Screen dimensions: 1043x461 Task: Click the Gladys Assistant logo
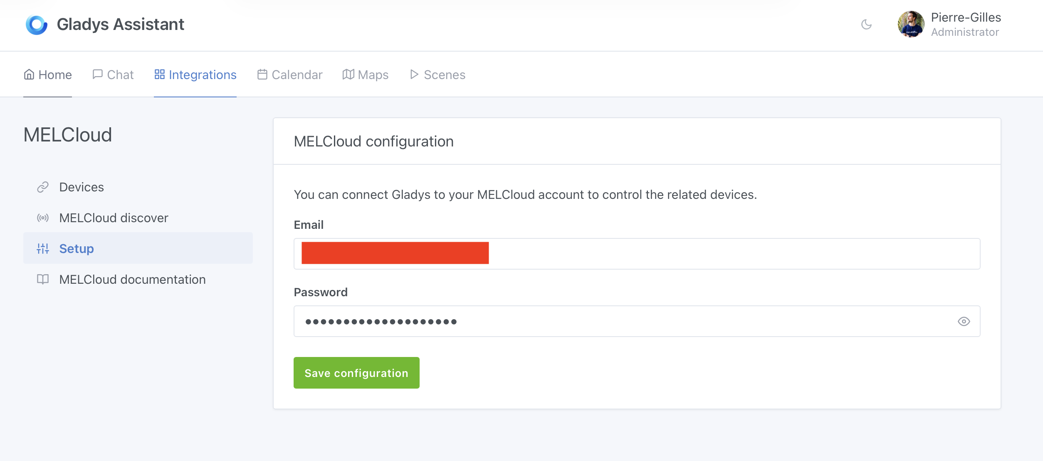click(37, 25)
